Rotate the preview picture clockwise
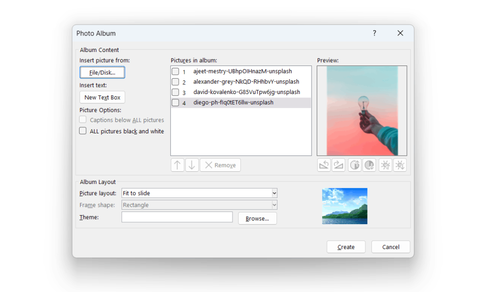This screenshot has height=292, width=479. point(339,165)
